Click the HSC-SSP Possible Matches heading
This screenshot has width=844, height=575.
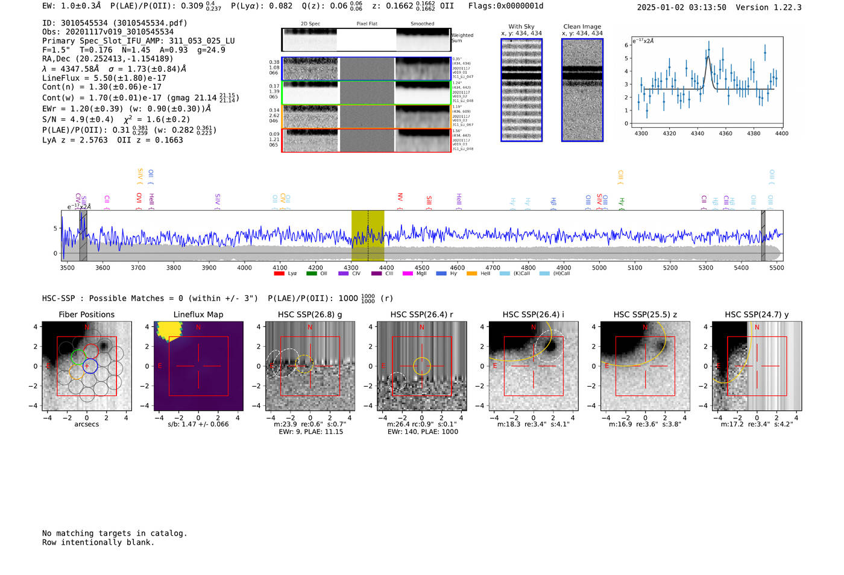(150, 298)
